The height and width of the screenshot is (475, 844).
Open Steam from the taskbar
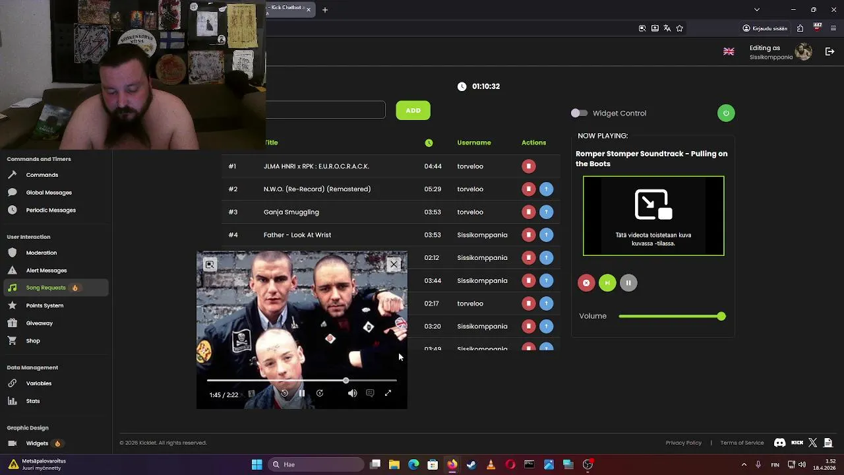coord(471,464)
